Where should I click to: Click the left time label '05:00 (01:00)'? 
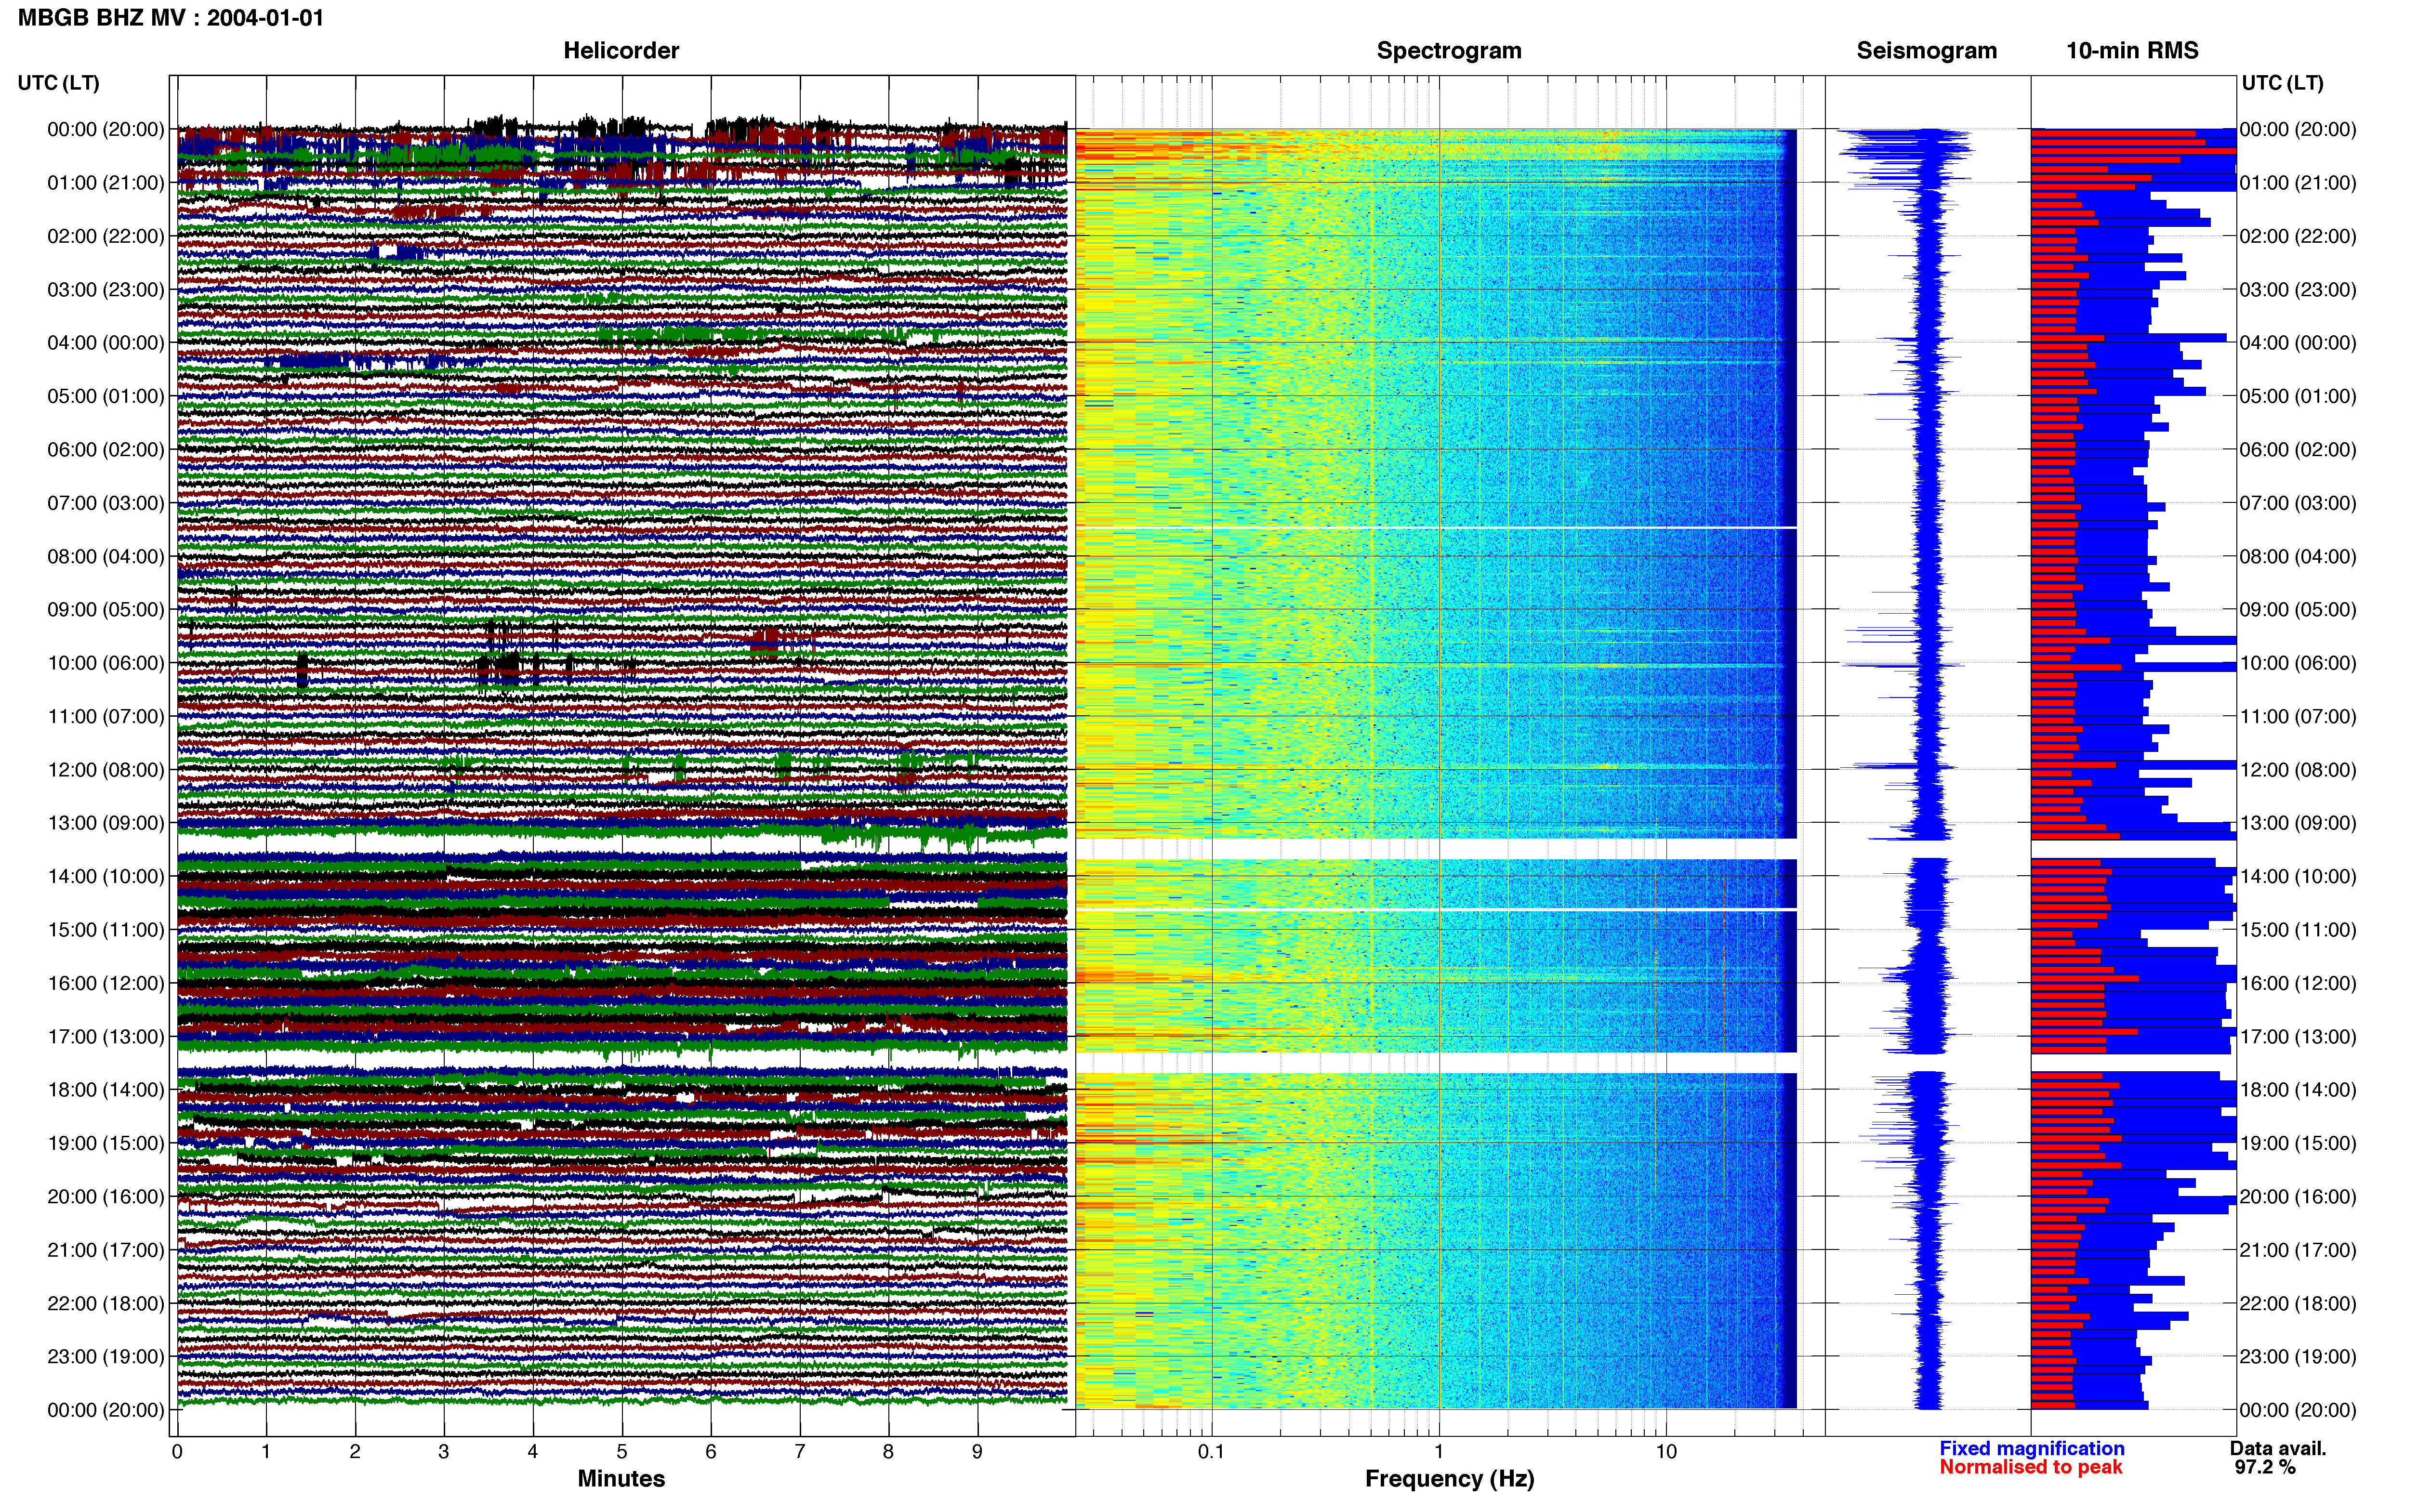point(106,396)
